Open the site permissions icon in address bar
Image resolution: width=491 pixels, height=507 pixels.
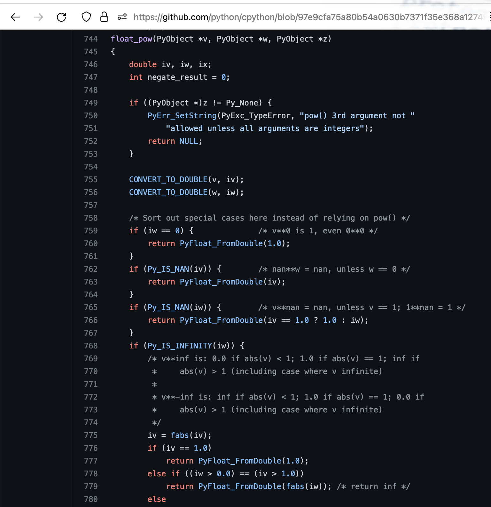point(122,17)
